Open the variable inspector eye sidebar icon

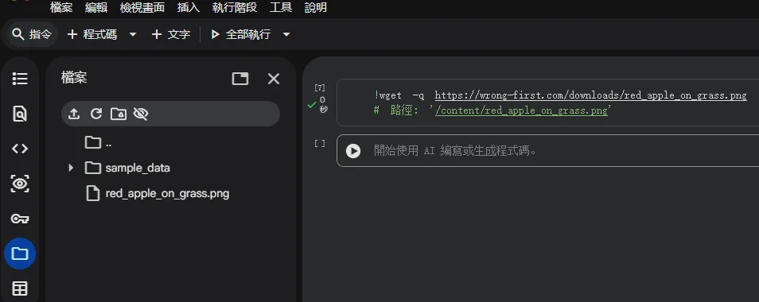coord(20,184)
